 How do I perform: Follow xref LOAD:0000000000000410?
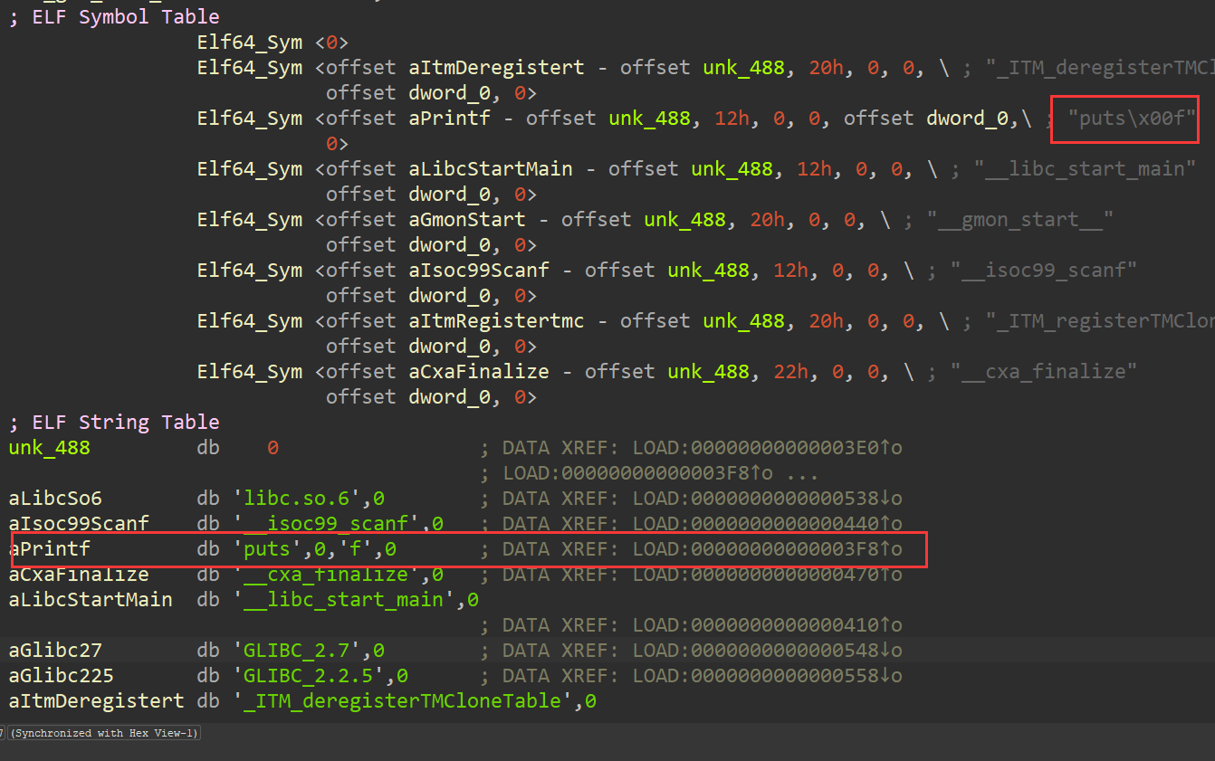click(x=768, y=625)
